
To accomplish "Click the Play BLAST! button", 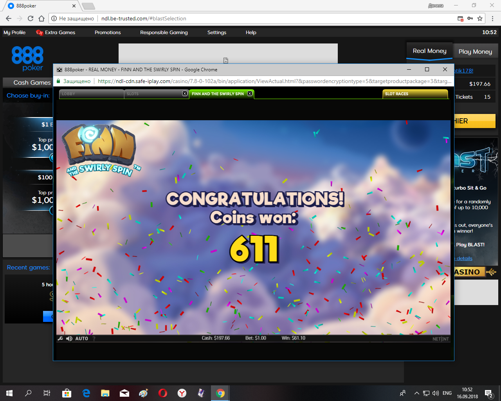I will 470,245.
